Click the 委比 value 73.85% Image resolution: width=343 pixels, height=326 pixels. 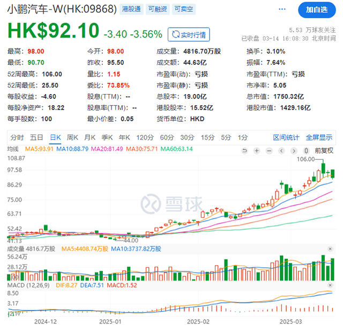click(118, 86)
